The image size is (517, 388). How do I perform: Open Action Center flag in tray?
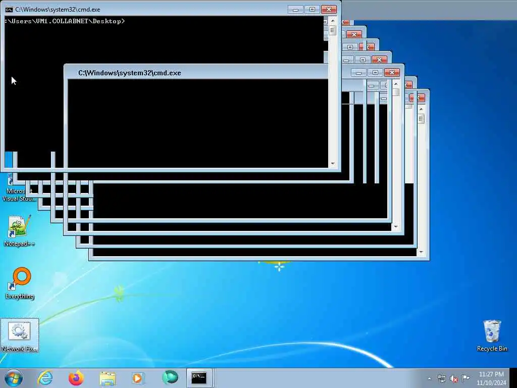[x=466, y=378]
